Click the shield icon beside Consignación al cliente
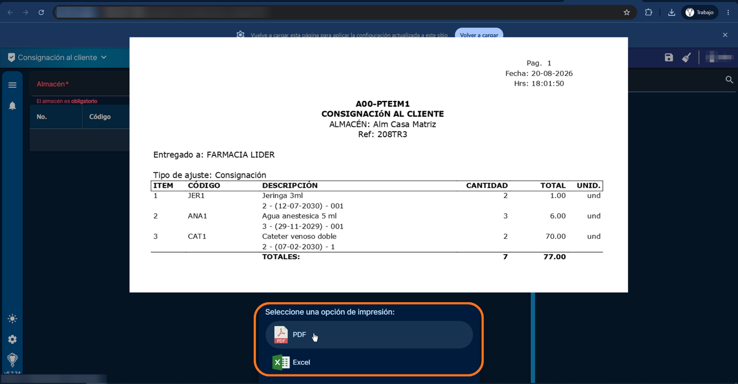Viewport: 738px width, 384px height. click(11, 57)
